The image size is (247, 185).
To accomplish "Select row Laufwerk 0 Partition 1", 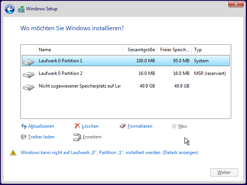I will 126,61.
